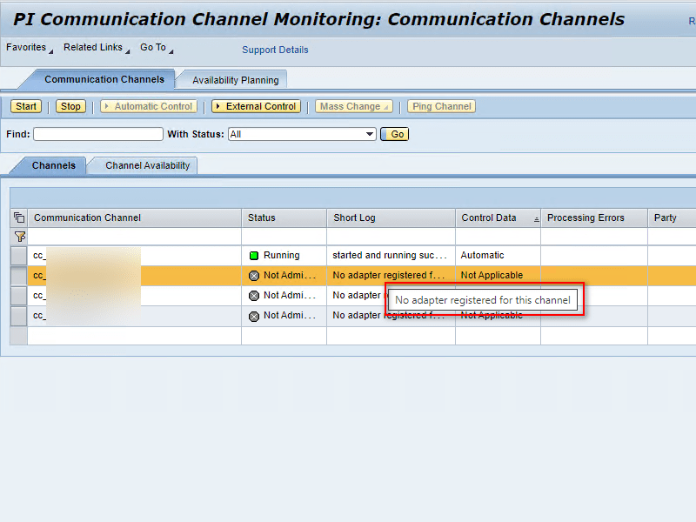Select the first channel row selector
Viewport: 696px width, 522px height.
coord(18,256)
